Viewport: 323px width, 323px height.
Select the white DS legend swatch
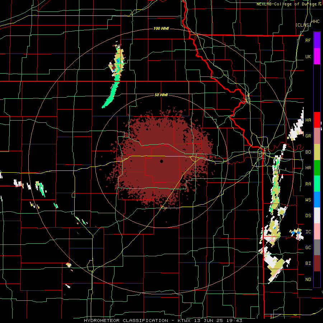(x=317, y=215)
